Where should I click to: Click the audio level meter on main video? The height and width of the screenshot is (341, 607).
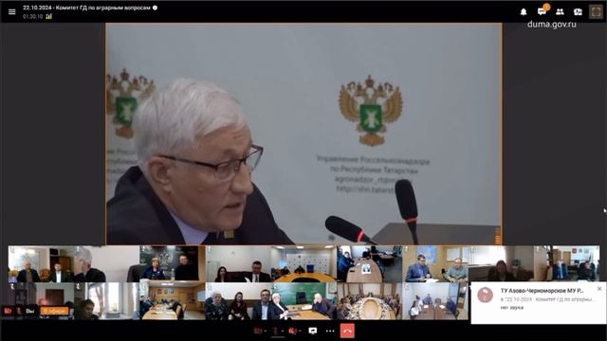[498, 236]
